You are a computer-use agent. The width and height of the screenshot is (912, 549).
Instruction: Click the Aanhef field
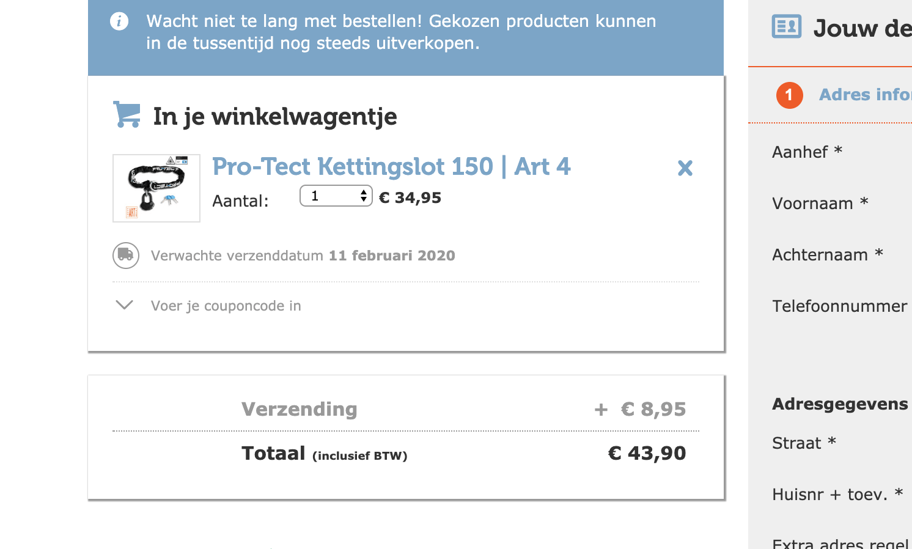click(806, 152)
